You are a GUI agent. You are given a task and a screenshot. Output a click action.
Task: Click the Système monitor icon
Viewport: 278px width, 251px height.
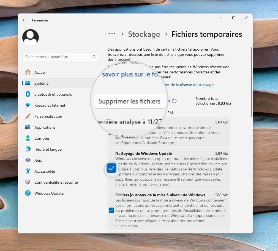[x=28, y=83]
